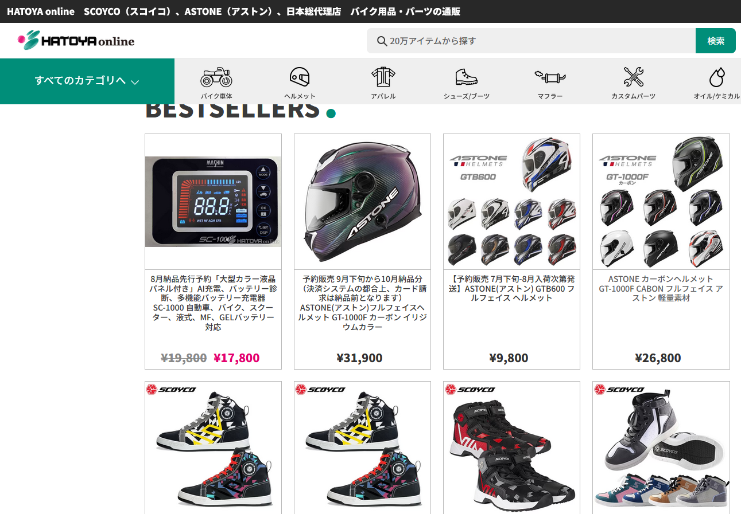Open the バイク車体 motorcycle category icon

pyautogui.click(x=216, y=77)
